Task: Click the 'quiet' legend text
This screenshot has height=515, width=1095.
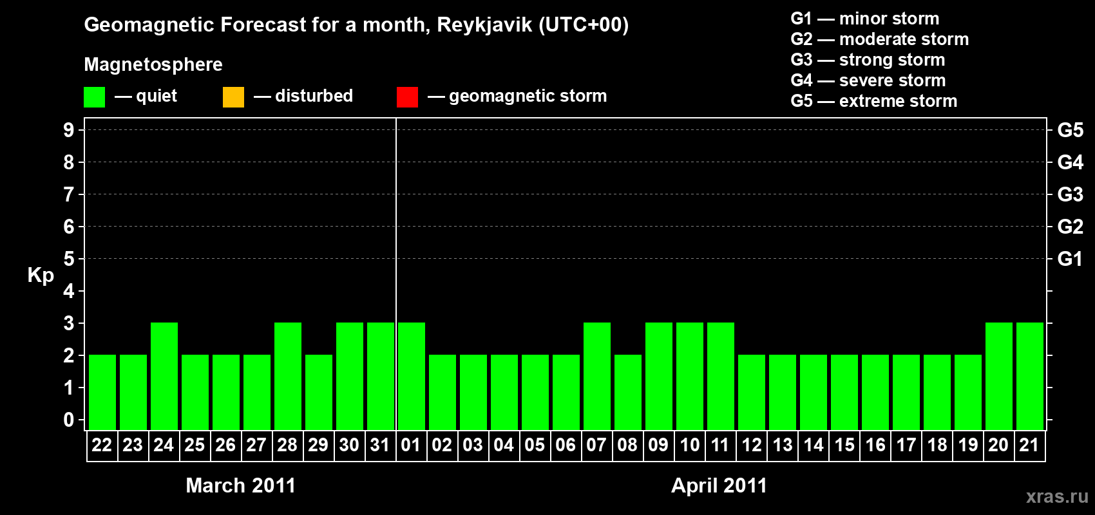Action: coord(157,96)
